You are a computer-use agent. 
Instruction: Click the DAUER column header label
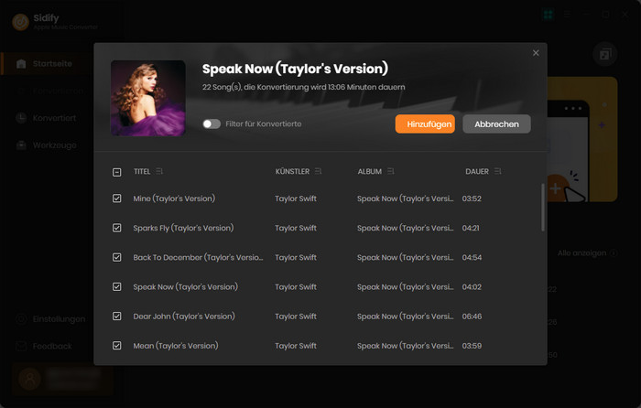pyautogui.click(x=477, y=172)
